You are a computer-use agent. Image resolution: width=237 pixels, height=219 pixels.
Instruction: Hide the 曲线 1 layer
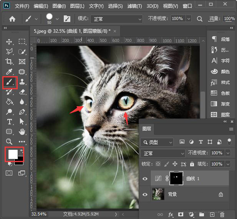click(145, 179)
